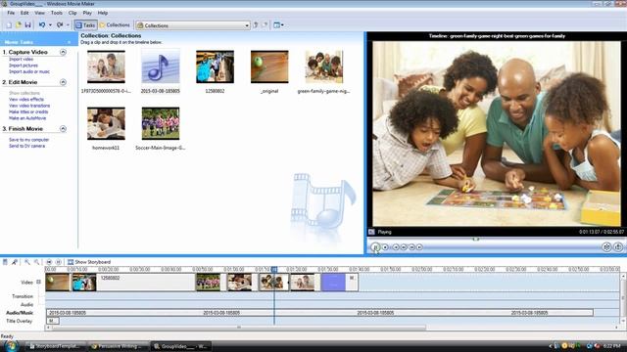Click the Windows Start button
The image size is (627, 352).
[11, 345]
